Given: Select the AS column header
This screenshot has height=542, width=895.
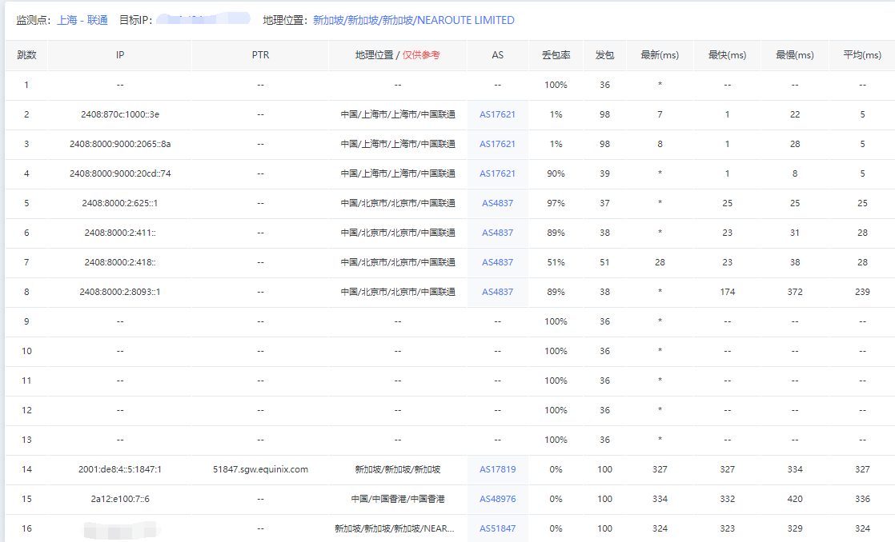Looking at the screenshot, I should (x=497, y=55).
